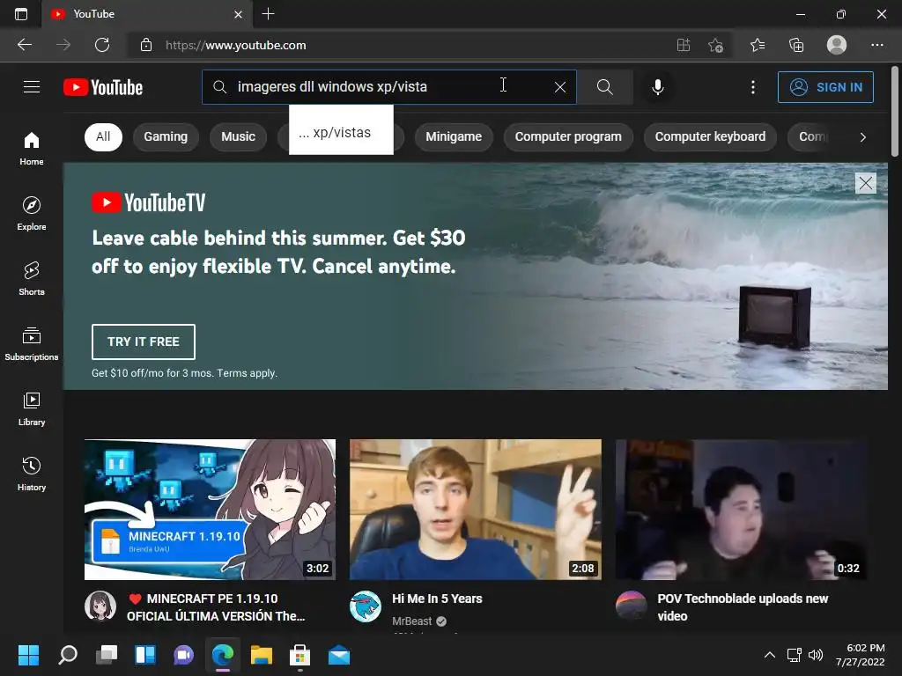Open Task View on the taskbar
Viewport: 902px width, 676px height.
tap(107, 655)
